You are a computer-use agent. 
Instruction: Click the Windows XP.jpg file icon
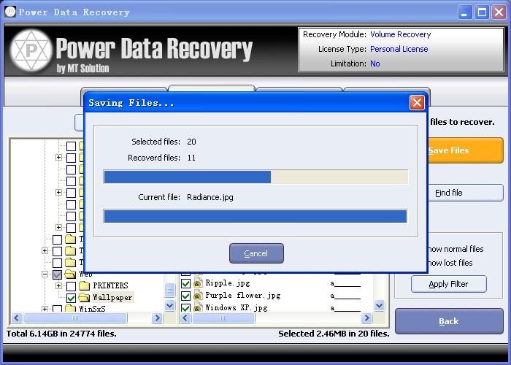198,308
